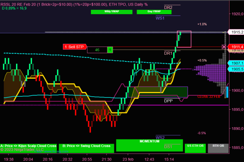Cancel the sell stop order with X
The image size is (244, 162).
[x=224, y=47]
